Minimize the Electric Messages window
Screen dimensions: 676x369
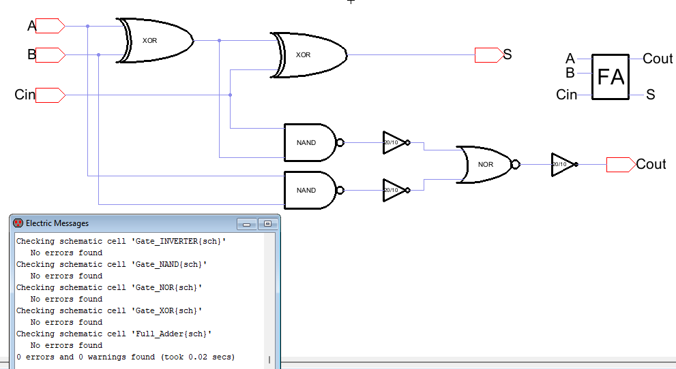pyautogui.click(x=246, y=223)
